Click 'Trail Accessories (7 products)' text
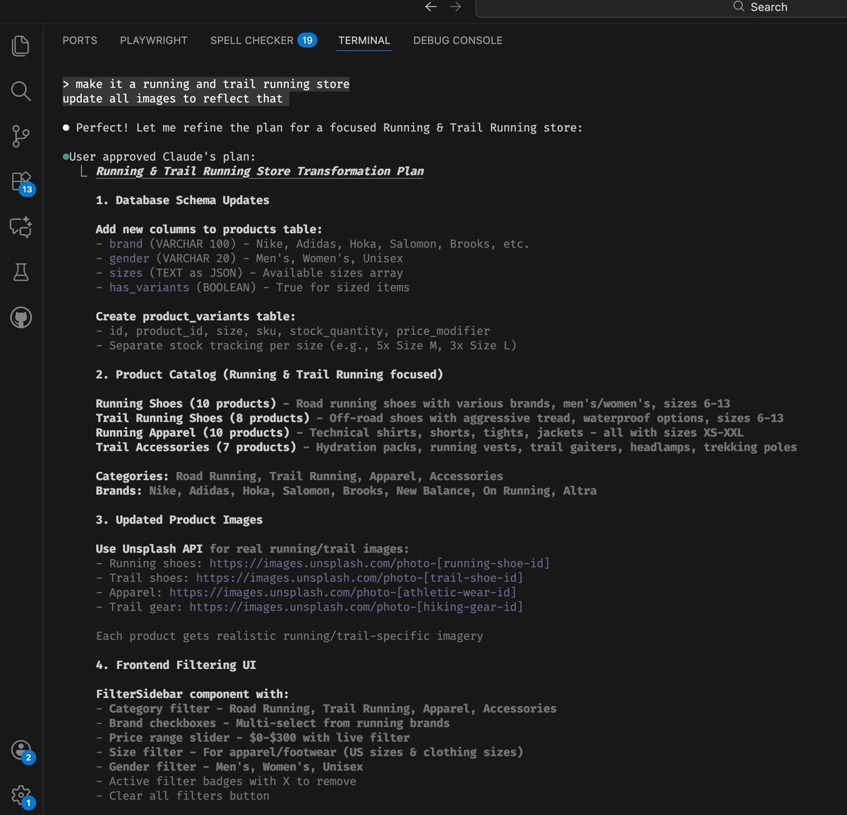The width and height of the screenshot is (847, 815). pos(196,447)
